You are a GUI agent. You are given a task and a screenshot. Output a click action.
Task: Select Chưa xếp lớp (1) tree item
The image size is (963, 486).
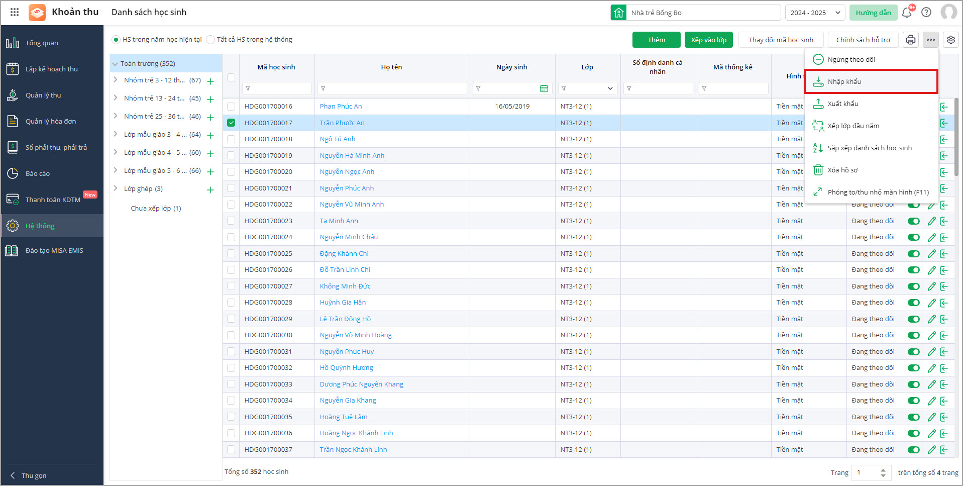pyautogui.click(x=156, y=208)
